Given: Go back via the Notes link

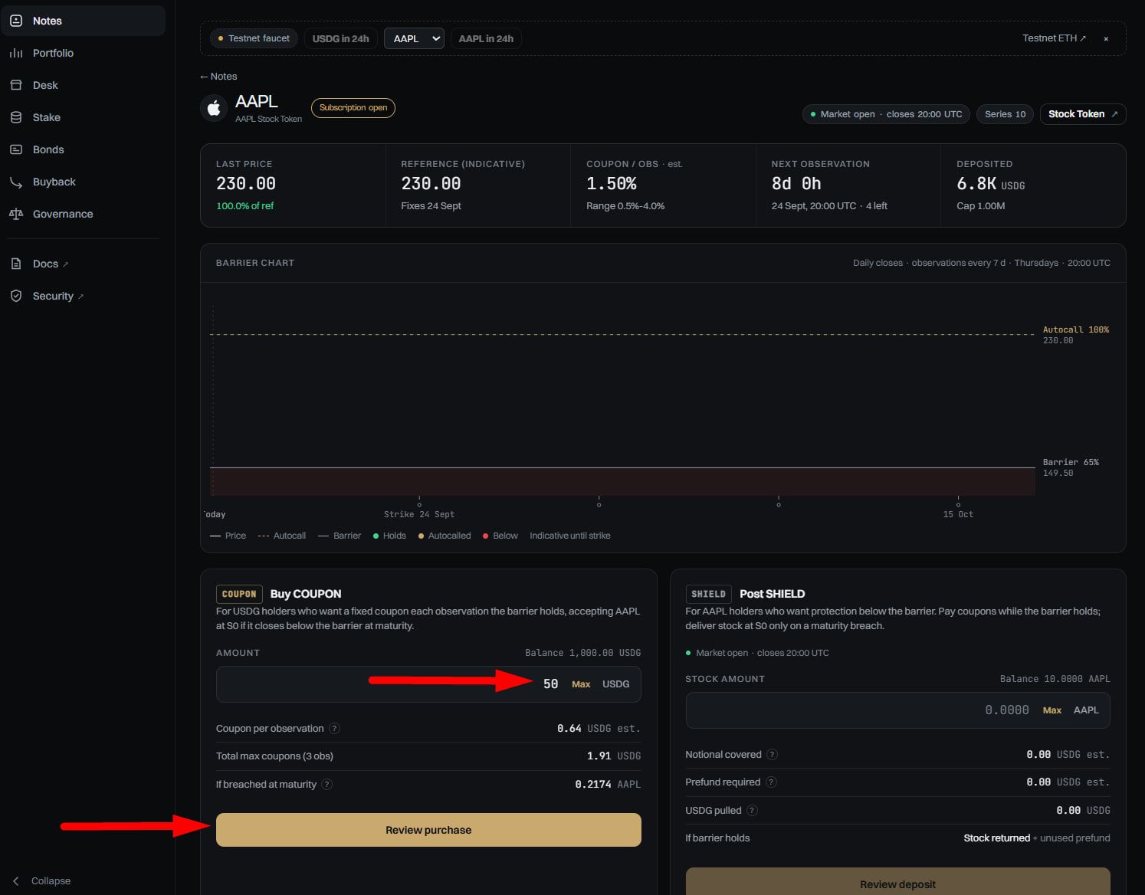Looking at the screenshot, I should [219, 77].
